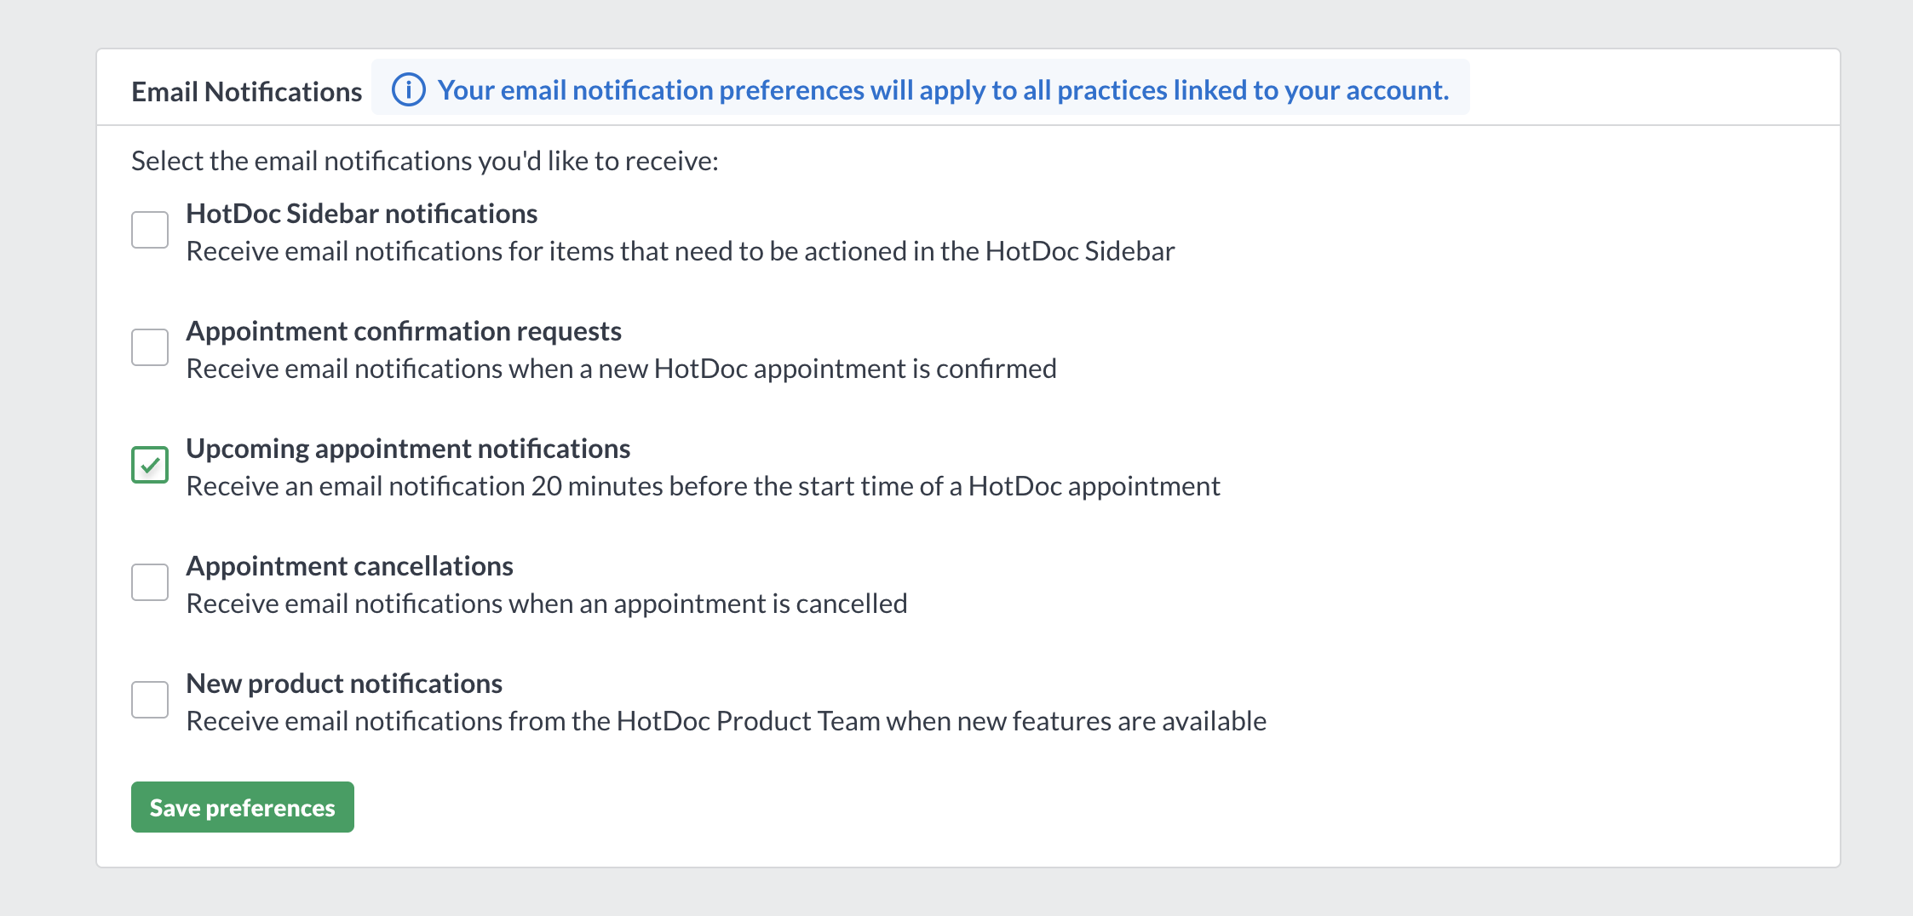Viewport: 1913px width, 916px height.
Task: Click the info icon in the notice banner
Action: [x=408, y=89]
